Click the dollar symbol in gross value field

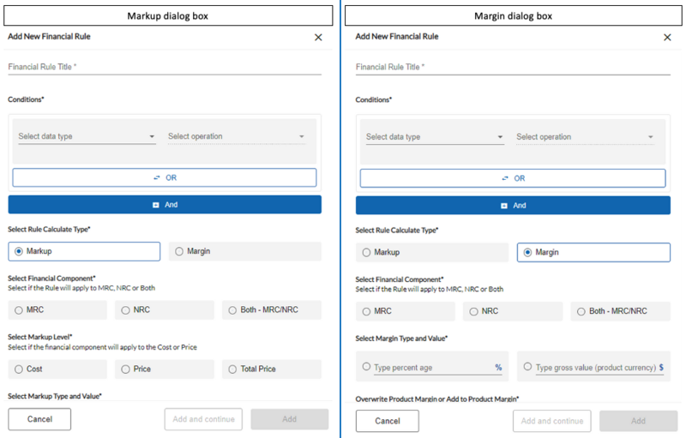coord(661,368)
